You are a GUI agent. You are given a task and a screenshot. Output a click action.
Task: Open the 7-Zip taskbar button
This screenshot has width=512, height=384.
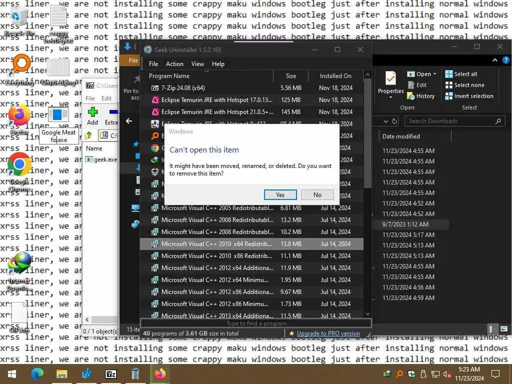pyautogui.click(x=110, y=374)
